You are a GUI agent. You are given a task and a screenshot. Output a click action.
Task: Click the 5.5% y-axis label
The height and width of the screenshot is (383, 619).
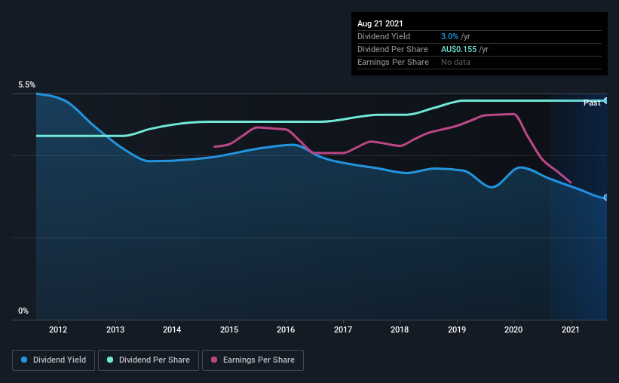point(26,84)
